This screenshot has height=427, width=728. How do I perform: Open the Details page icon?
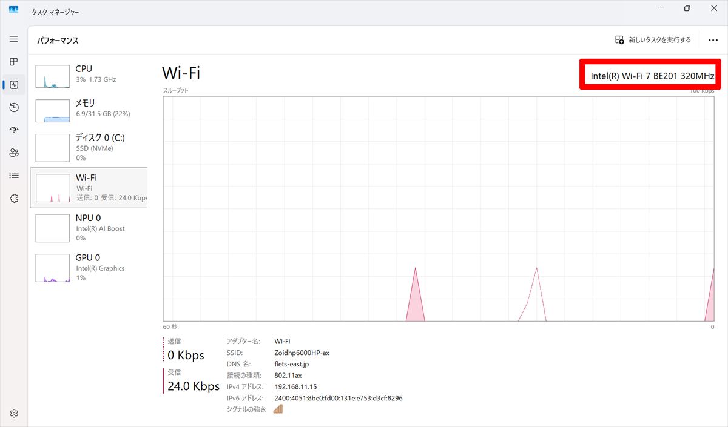pos(14,175)
